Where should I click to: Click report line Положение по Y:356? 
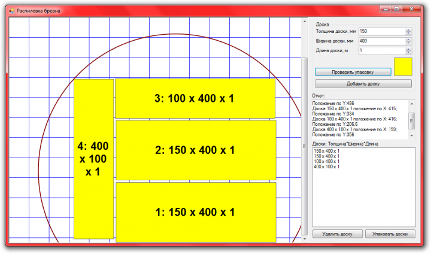[333, 135]
